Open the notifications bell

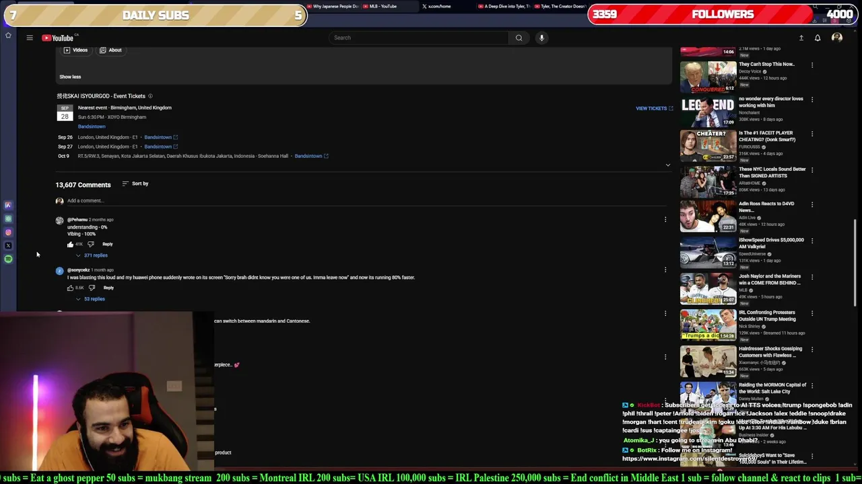pos(818,38)
